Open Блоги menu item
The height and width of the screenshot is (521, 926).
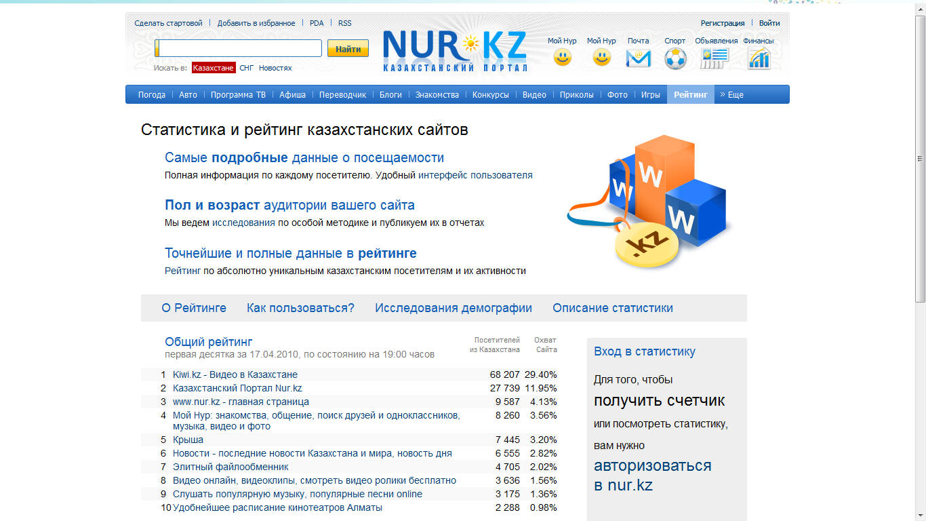coord(391,95)
